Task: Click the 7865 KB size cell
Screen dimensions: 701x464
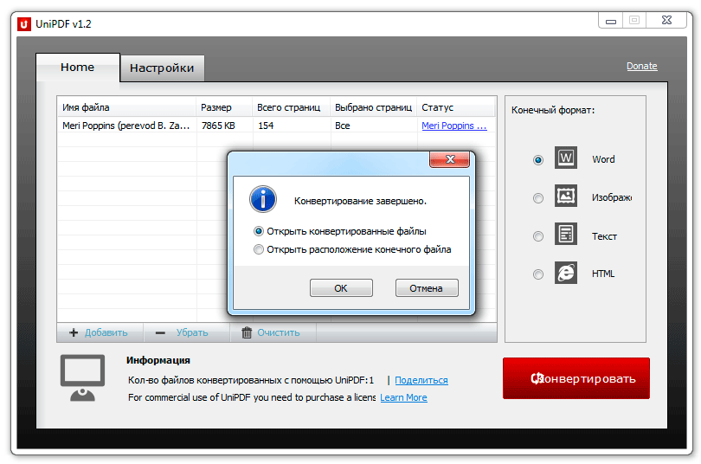Action: (218, 126)
